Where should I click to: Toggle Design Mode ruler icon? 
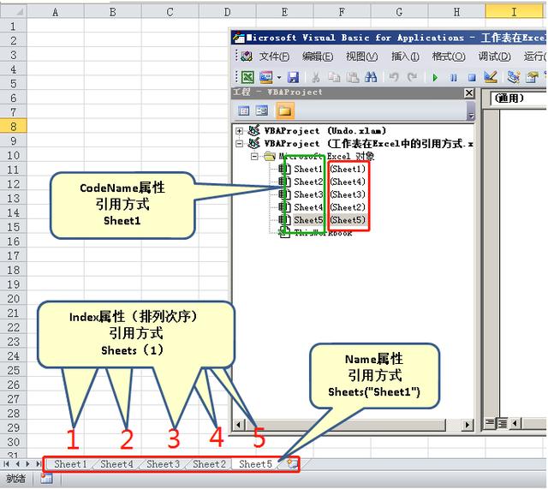point(491,77)
